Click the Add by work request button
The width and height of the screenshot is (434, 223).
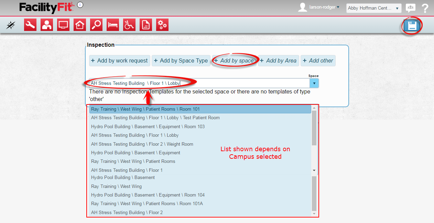click(119, 60)
